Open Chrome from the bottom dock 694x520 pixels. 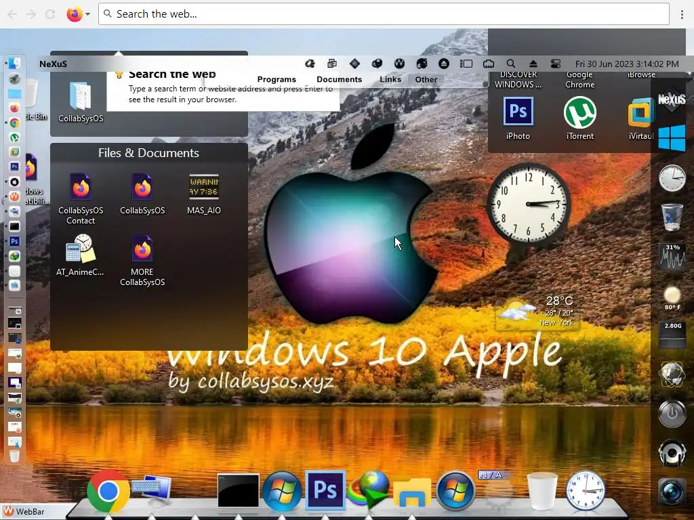(x=108, y=492)
